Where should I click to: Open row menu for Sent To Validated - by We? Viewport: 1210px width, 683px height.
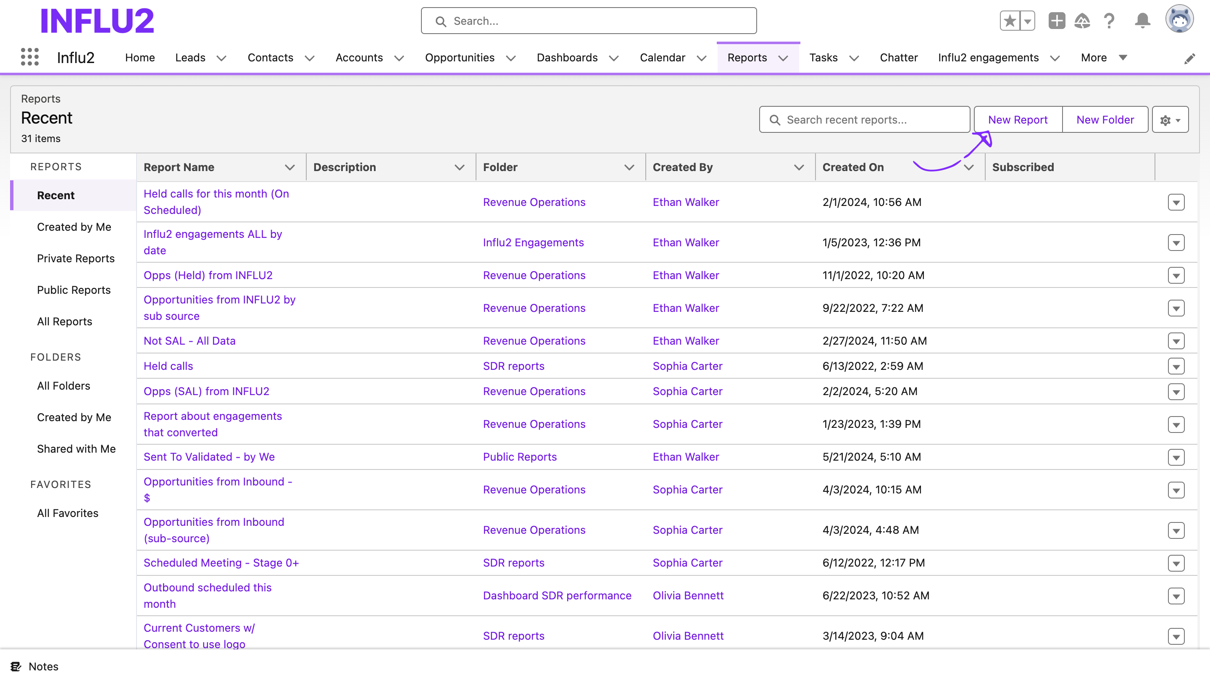[x=1176, y=457]
